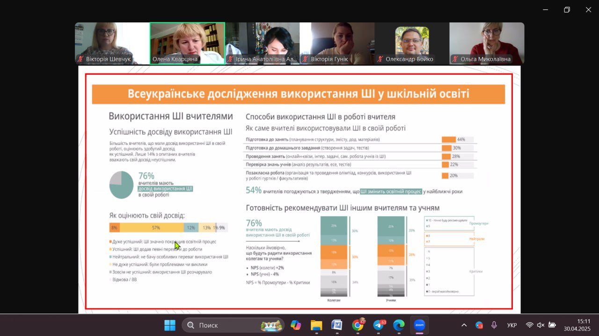The height and width of the screenshot is (336, 599).
Task: Click the Windows Start button
Action: click(x=170, y=325)
